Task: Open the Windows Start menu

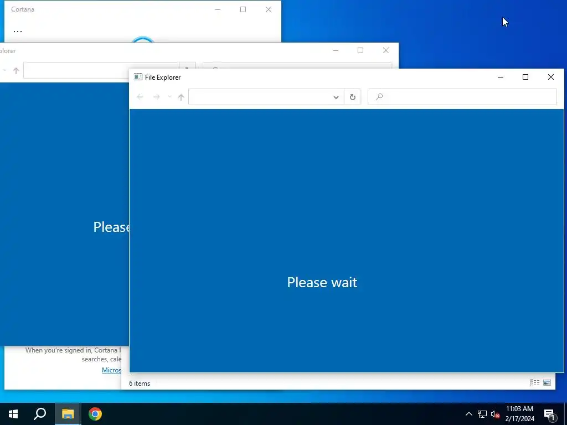Action: pyautogui.click(x=13, y=414)
